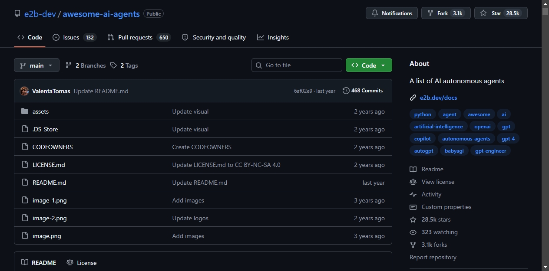Image resolution: width=549 pixels, height=271 pixels.
Task: Click the assets folder icon
Action: [24, 111]
